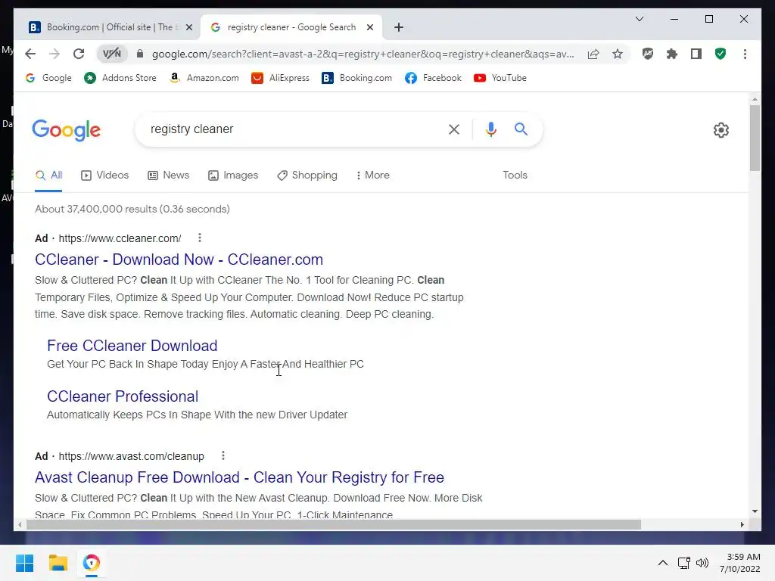Switch to the News results tab
Viewport: 775px width, 581px height.
[x=169, y=176]
